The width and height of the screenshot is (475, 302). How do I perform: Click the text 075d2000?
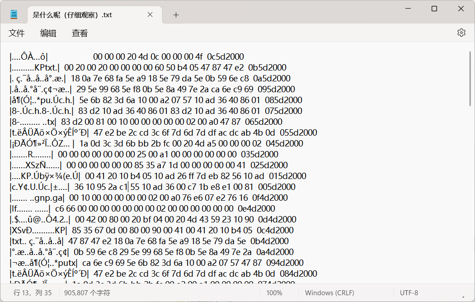pyautogui.click(x=283, y=111)
